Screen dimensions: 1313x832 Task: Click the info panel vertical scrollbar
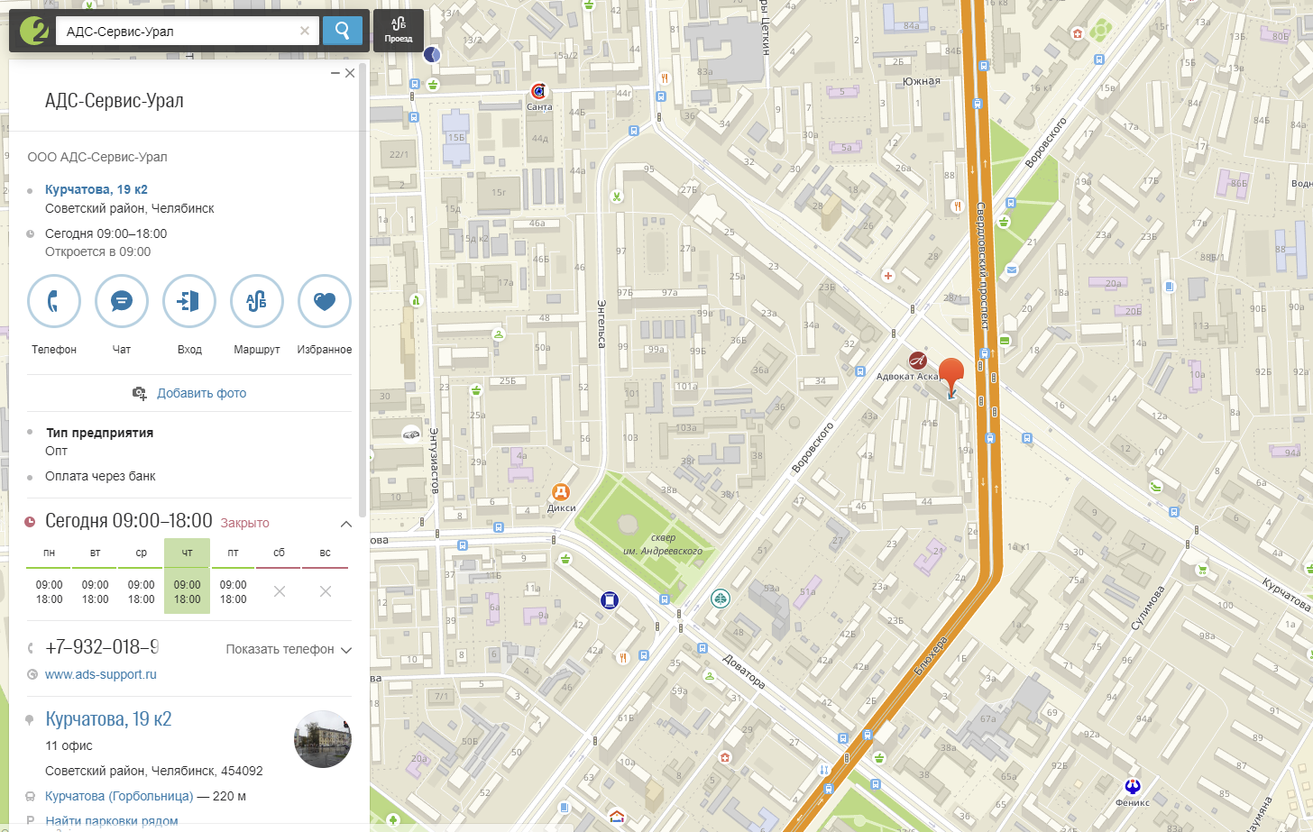(x=363, y=288)
